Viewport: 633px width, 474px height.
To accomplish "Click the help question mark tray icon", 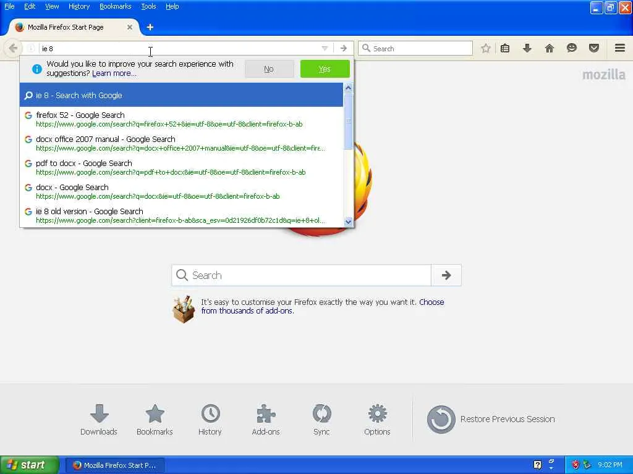I will (x=537, y=465).
